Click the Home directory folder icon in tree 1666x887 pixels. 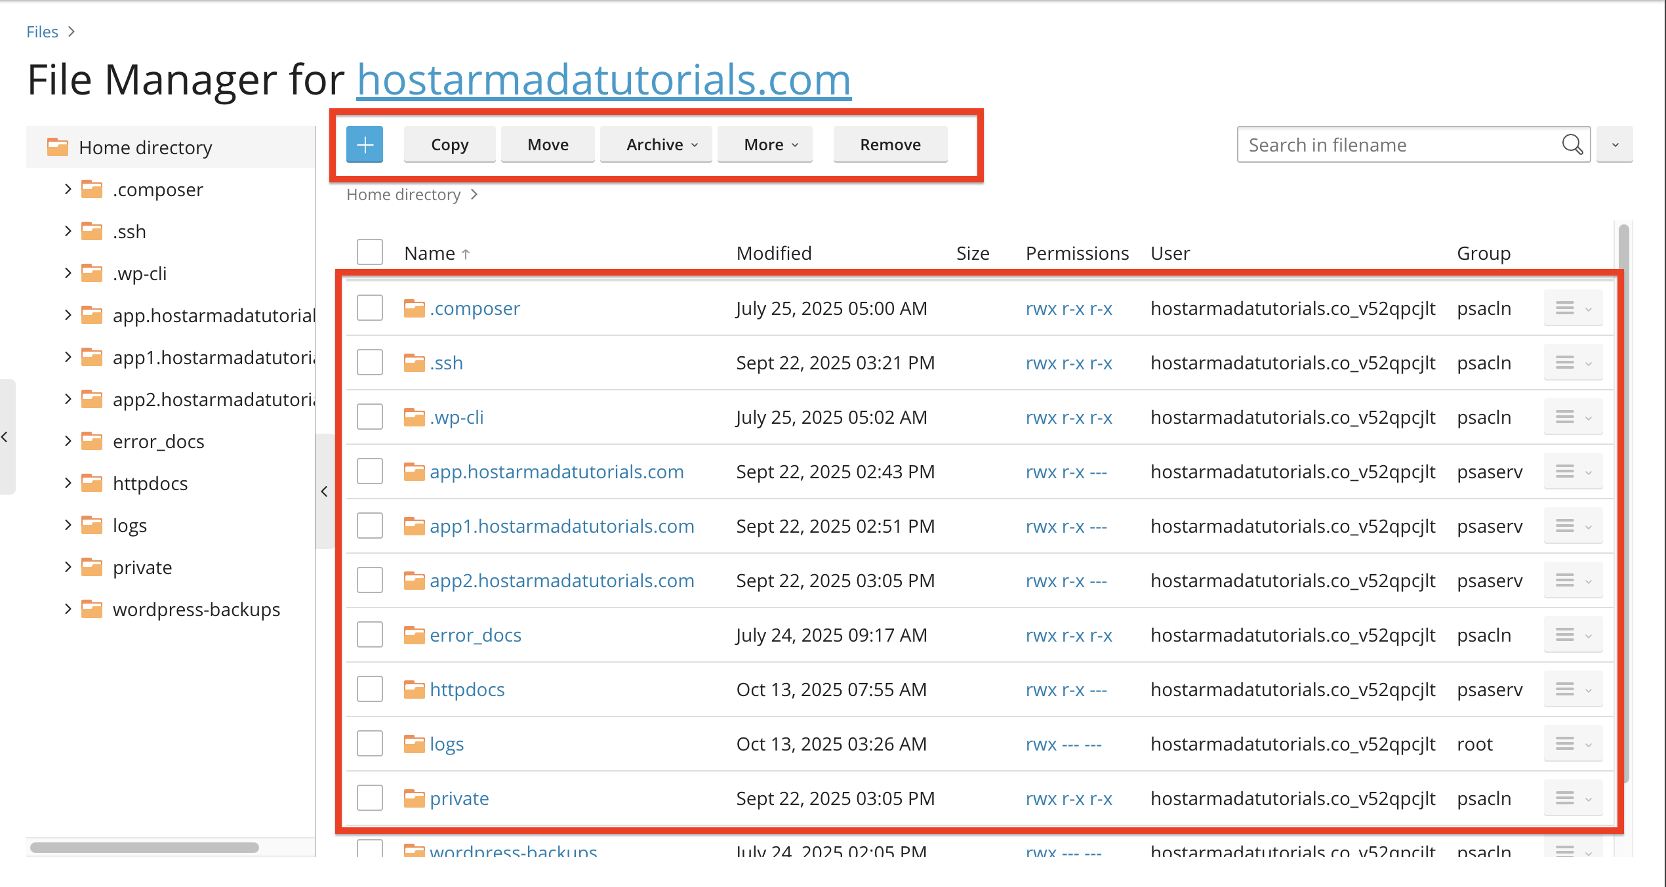click(x=58, y=147)
